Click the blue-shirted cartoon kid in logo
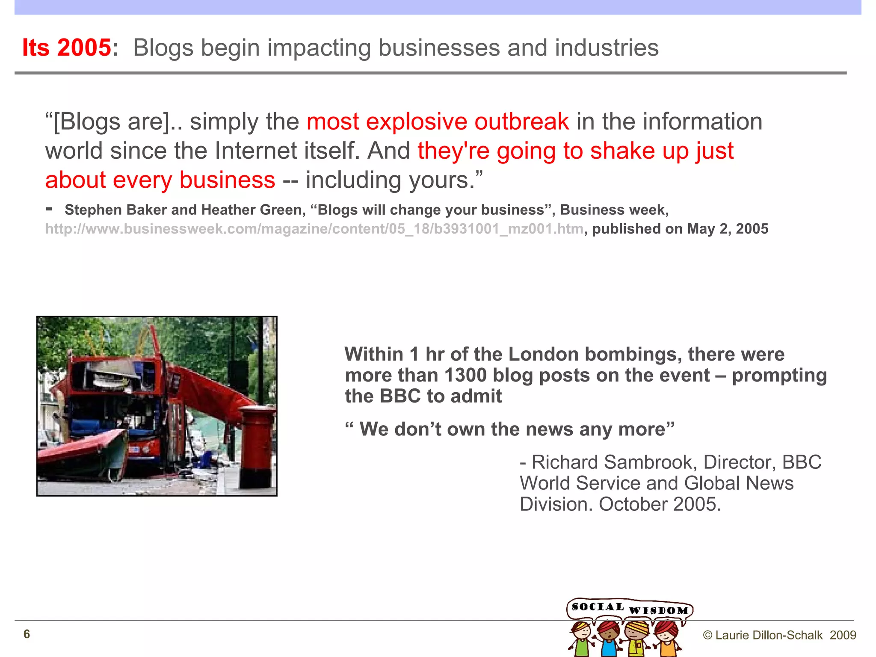The height and width of the screenshot is (657, 876). tap(608, 640)
